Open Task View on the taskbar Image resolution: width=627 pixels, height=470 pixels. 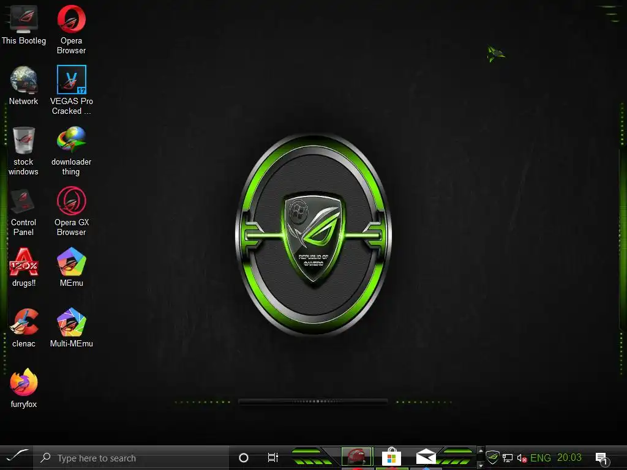pyautogui.click(x=272, y=458)
